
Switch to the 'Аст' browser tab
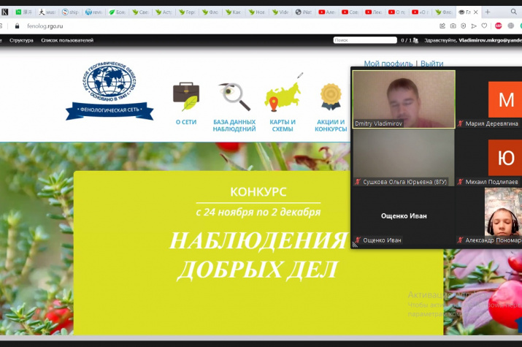(164, 12)
